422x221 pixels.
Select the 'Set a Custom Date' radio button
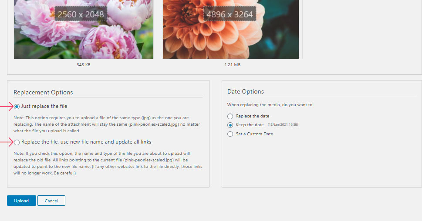[230, 134]
